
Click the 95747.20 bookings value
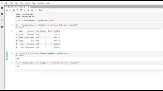pos(57,38)
